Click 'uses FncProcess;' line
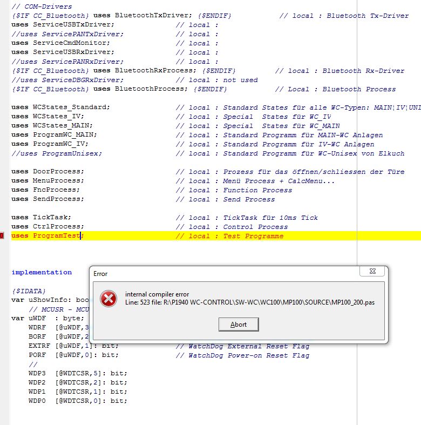Viewport: 421px width, 425px height. pos(45,190)
